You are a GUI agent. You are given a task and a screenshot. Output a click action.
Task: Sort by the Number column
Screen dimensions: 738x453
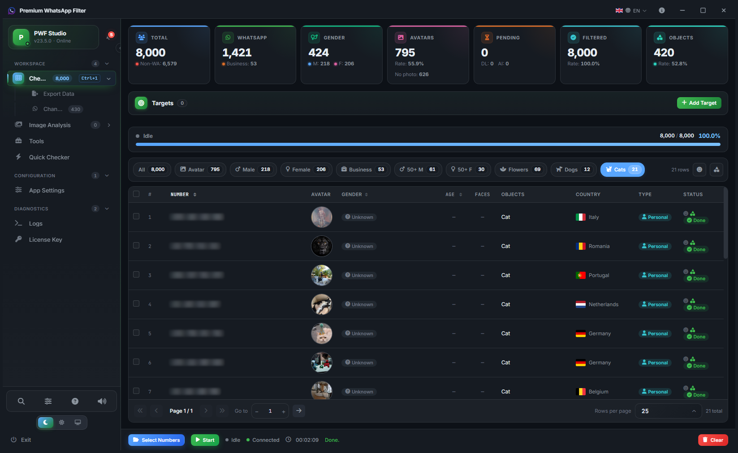(184, 194)
